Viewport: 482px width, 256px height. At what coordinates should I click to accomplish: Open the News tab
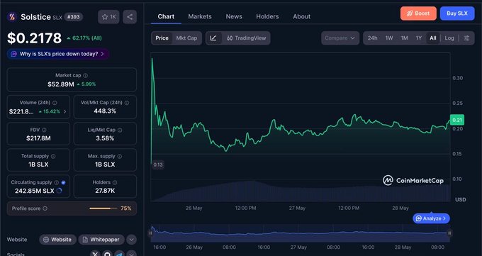pyautogui.click(x=234, y=16)
